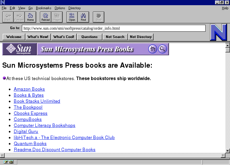Image resolution: width=230 pixels, height=165 pixels.
Task: Click the What's Cool! button
Action: coord(64,37)
